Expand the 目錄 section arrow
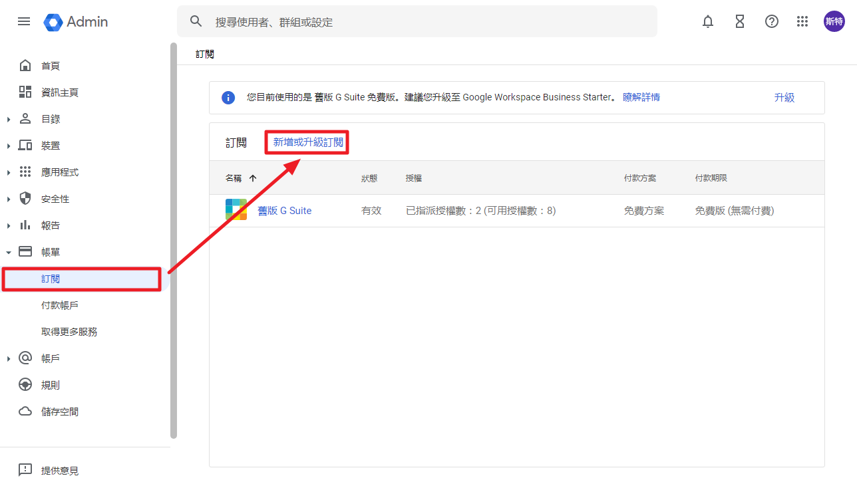Image resolution: width=857 pixels, height=482 pixels. pos(9,119)
